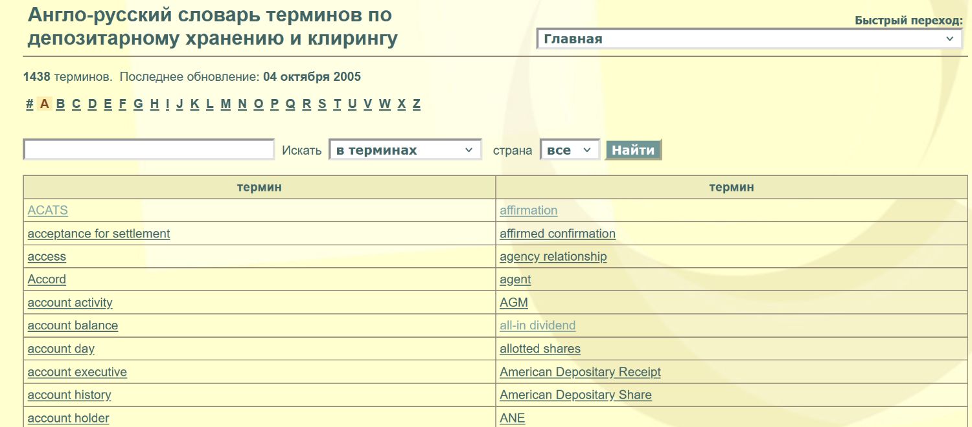Screen dimensions: 972x427
Task: Show terms starting with O
Action: (259, 104)
